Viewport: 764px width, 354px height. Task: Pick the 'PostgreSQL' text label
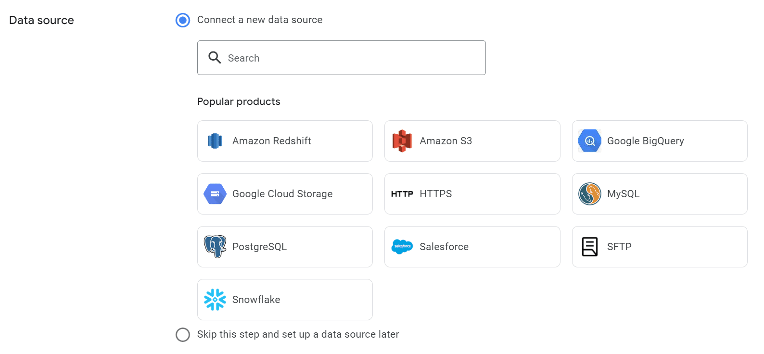tap(259, 247)
